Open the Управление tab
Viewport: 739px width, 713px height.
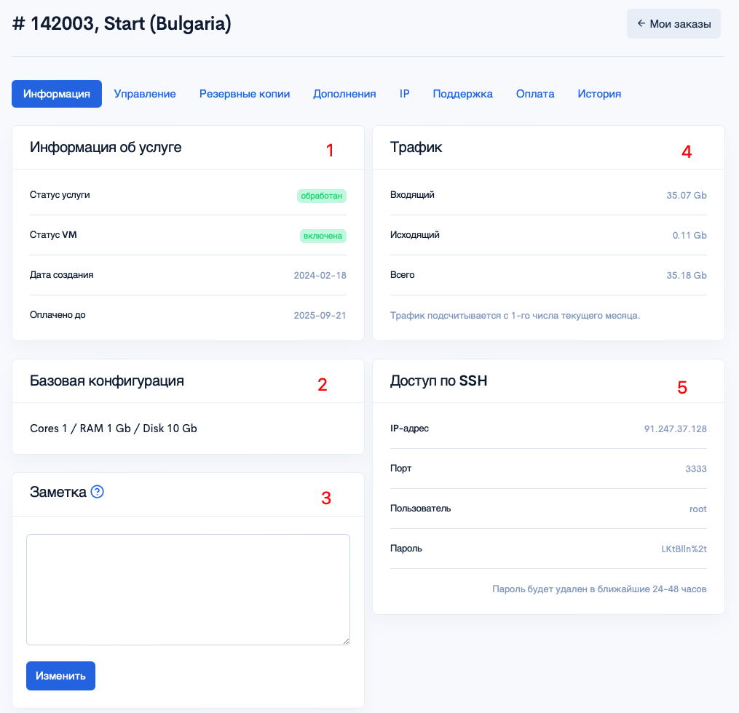point(145,94)
